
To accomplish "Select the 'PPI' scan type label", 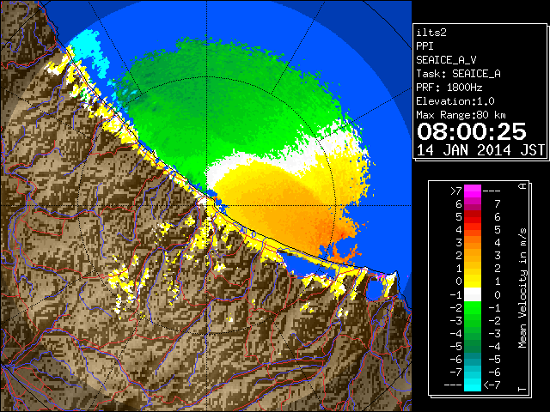I will [425, 46].
